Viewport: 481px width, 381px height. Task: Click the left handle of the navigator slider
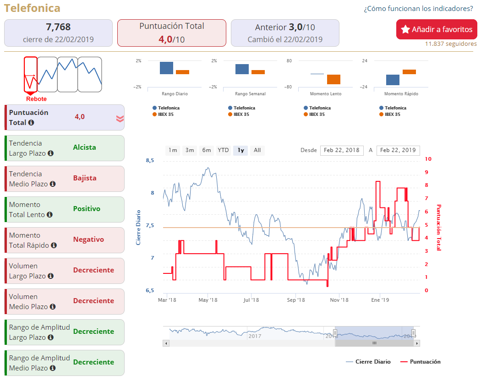pyautogui.click(x=335, y=333)
